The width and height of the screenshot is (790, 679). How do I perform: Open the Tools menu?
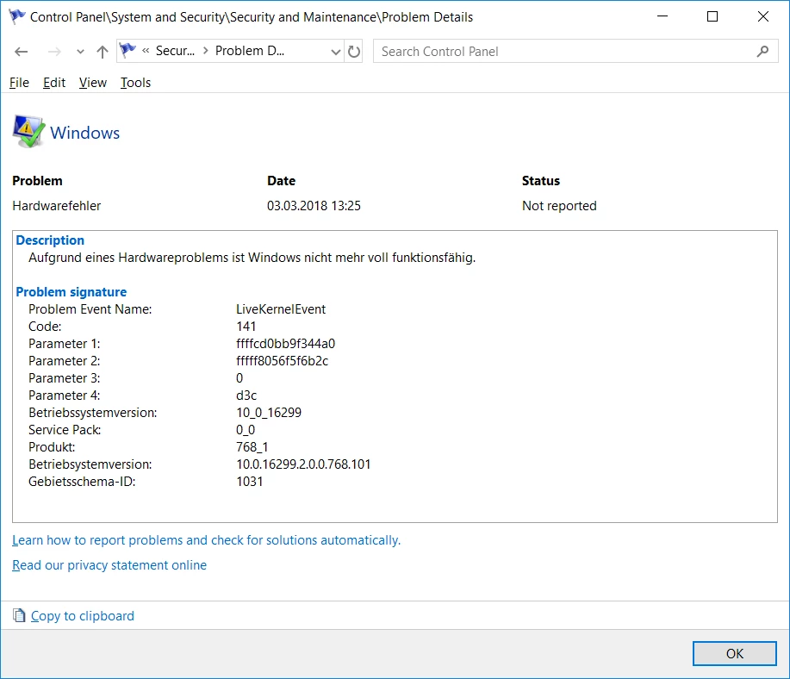[x=135, y=83]
